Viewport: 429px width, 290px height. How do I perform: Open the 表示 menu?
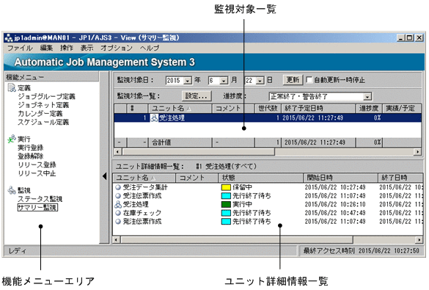pyautogui.click(x=87, y=48)
